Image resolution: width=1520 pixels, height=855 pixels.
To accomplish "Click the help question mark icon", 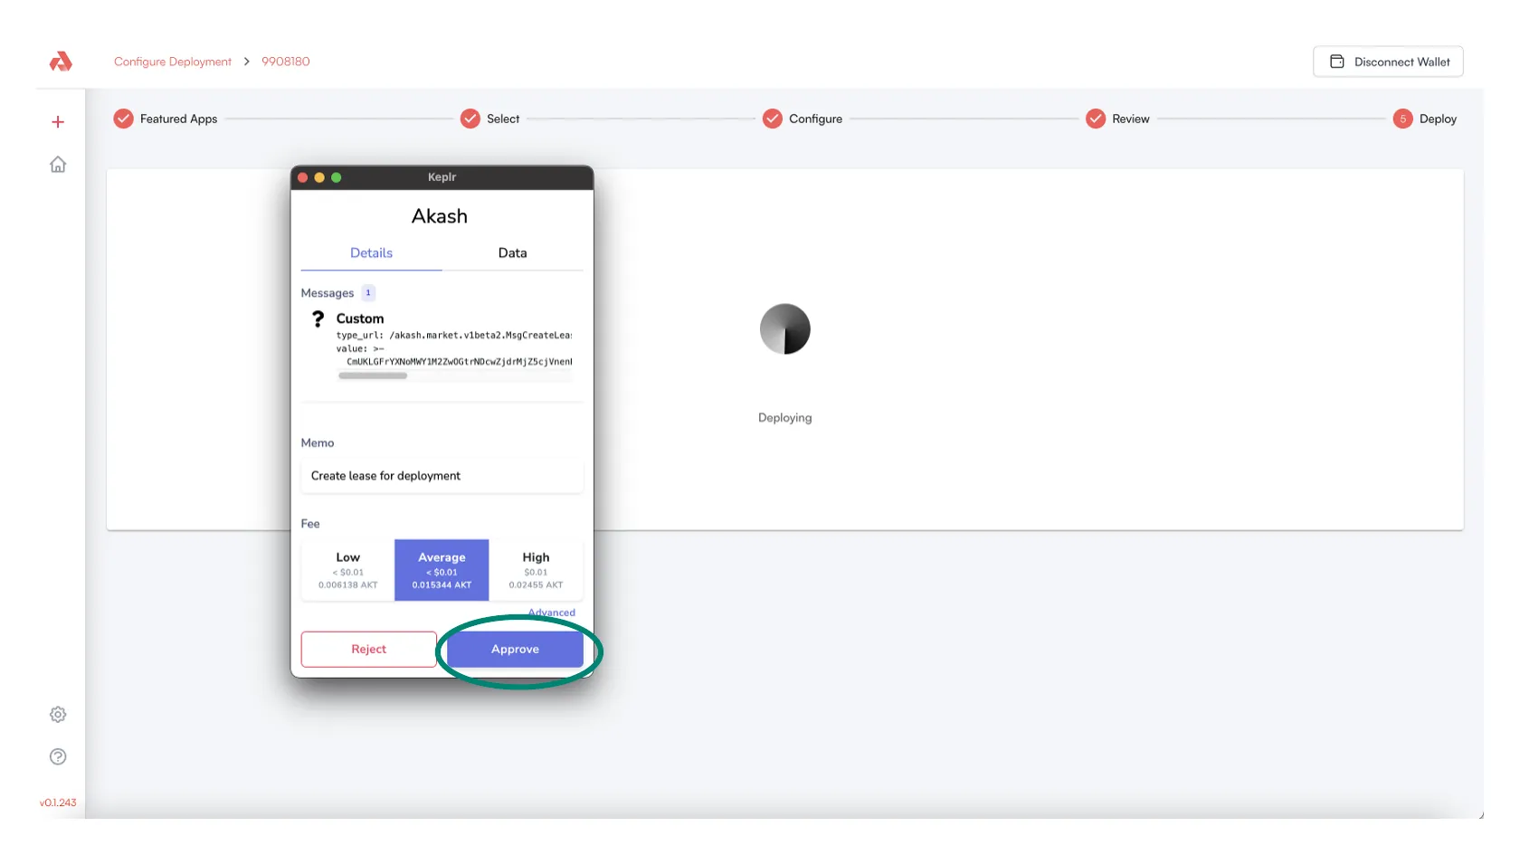I will (58, 757).
